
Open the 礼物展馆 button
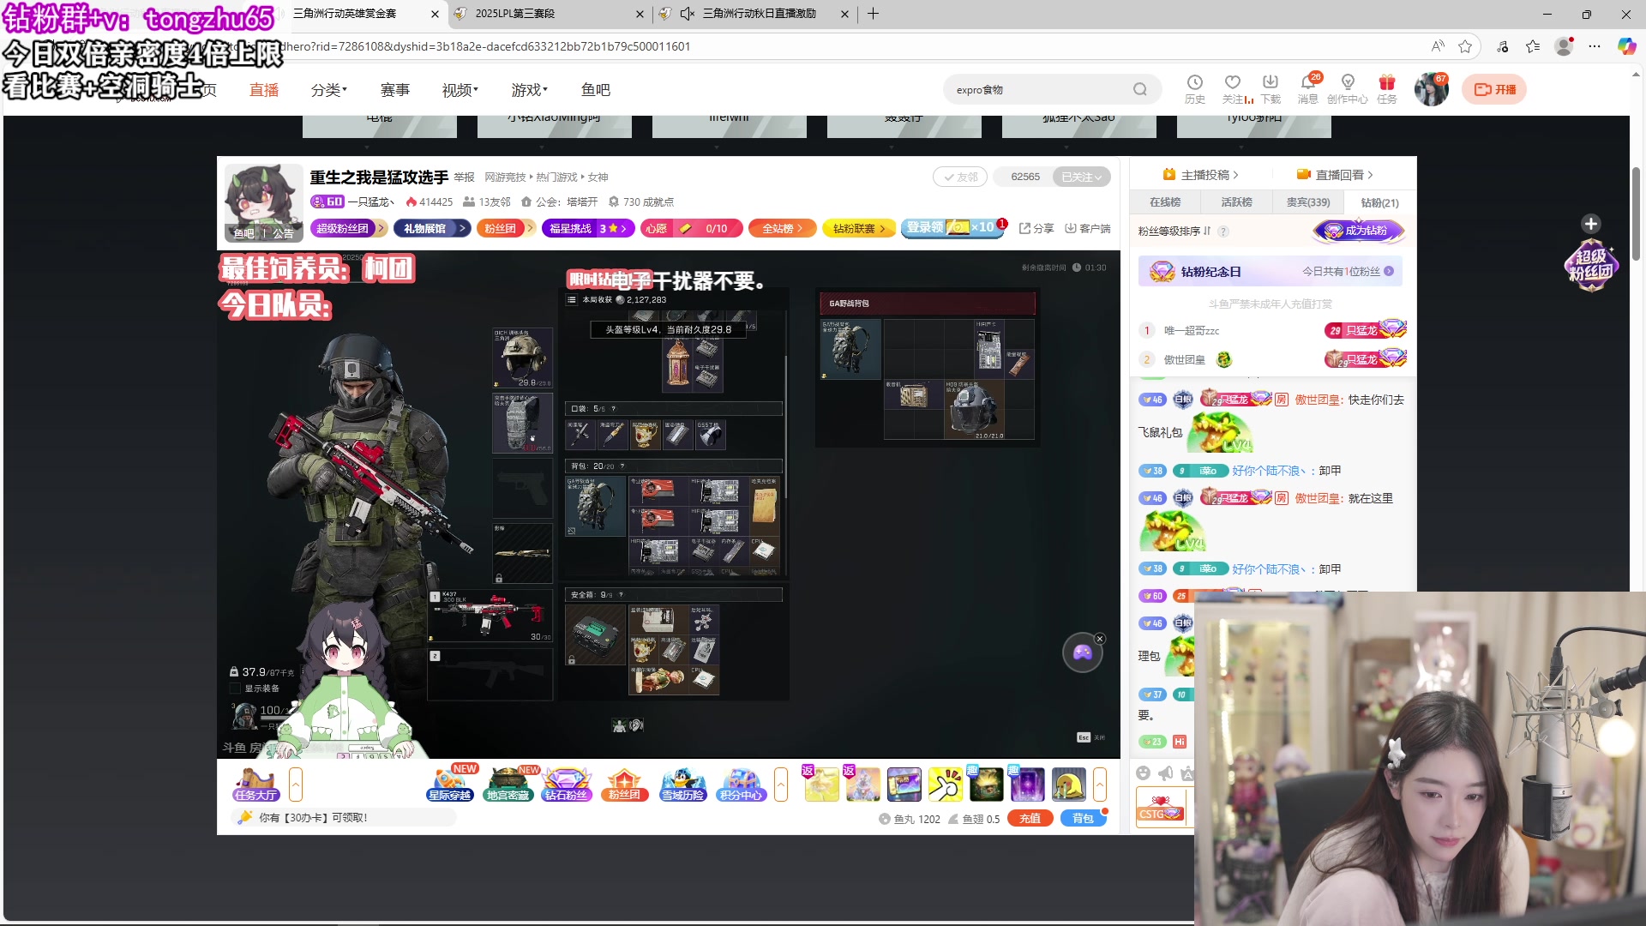[x=432, y=228]
